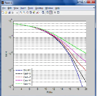
Task: Click the Gam-5 legend entry
Action: coord(23,84)
